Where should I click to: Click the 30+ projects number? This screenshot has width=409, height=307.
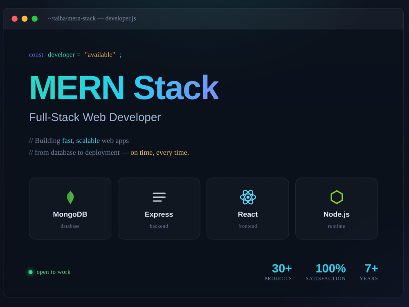click(282, 269)
